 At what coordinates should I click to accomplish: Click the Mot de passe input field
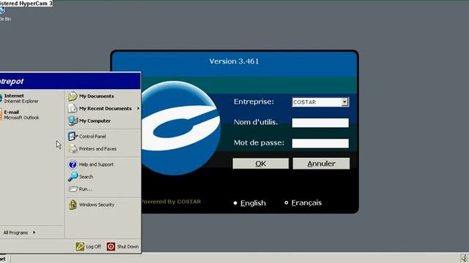pyautogui.click(x=320, y=143)
